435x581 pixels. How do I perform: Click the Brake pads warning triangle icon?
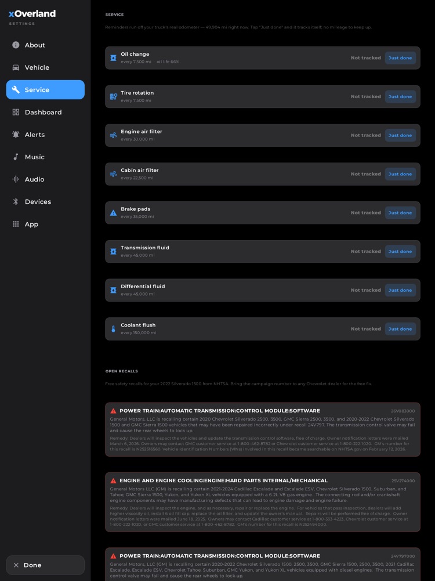pos(113,213)
